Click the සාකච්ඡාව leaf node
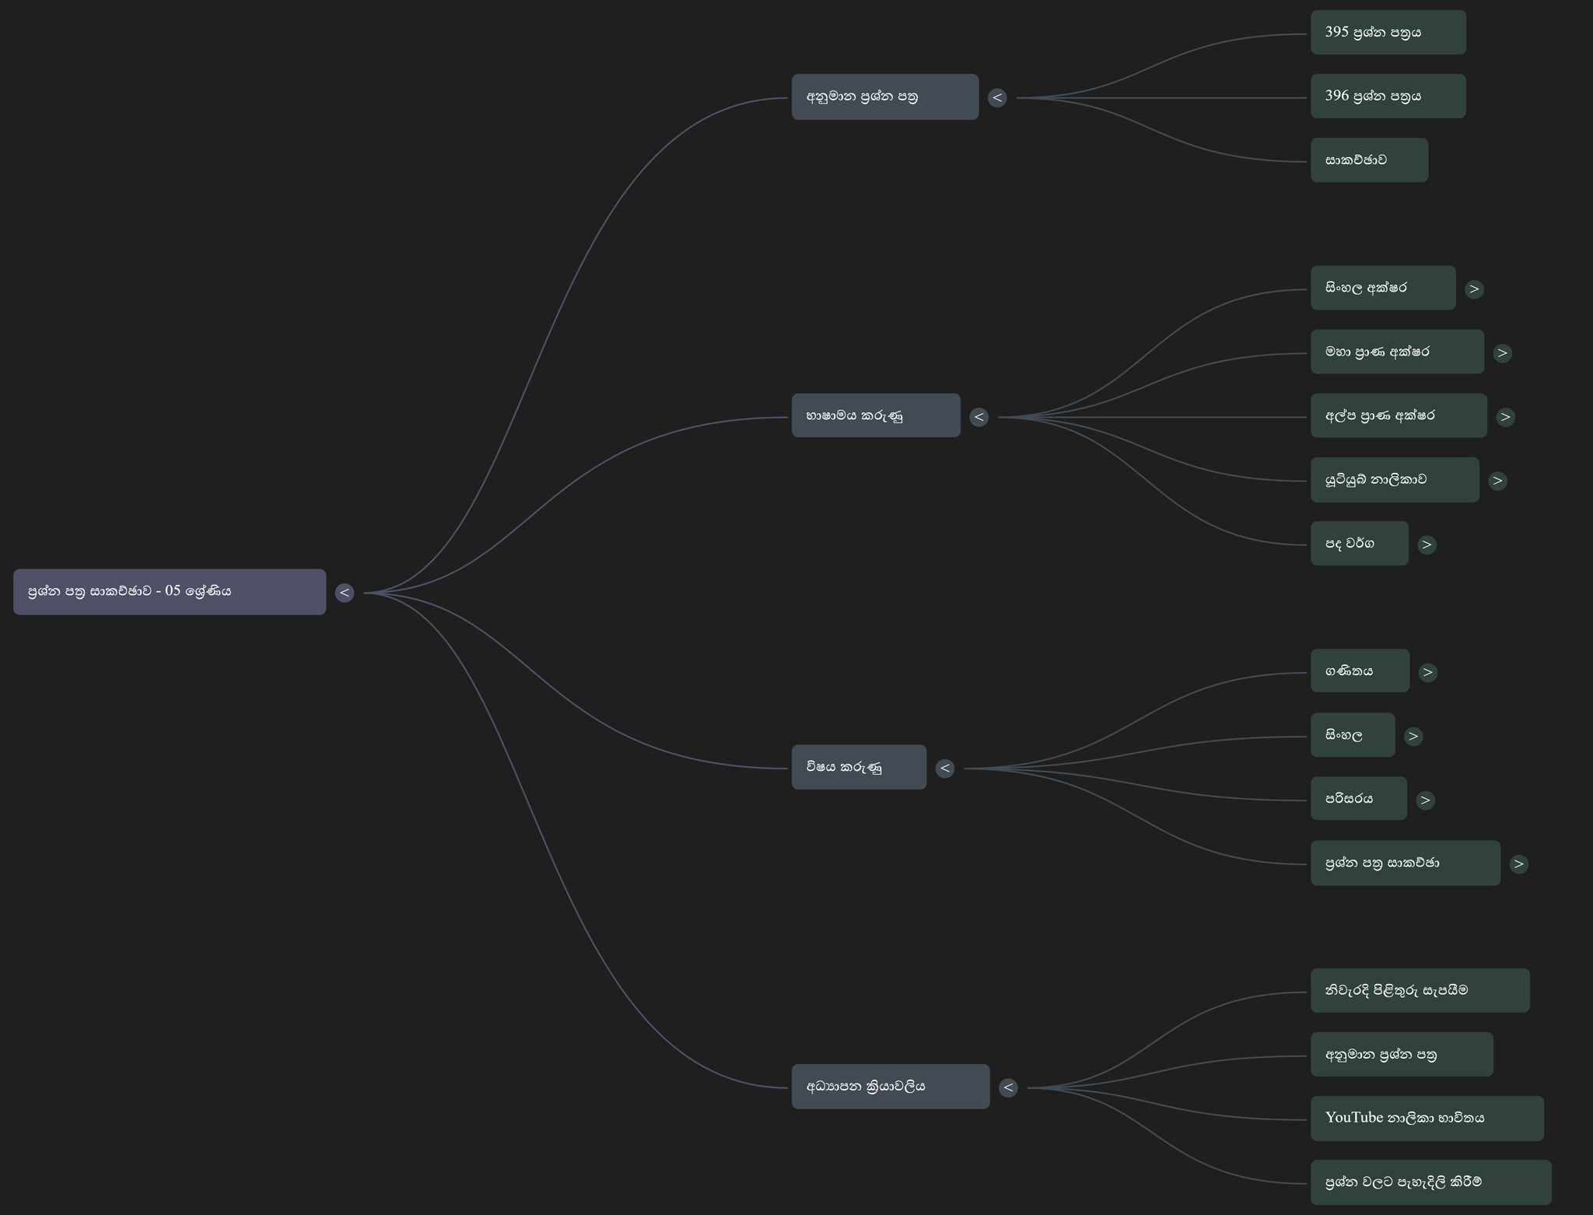Viewport: 1593px width, 1215px height. point(1368,160)
